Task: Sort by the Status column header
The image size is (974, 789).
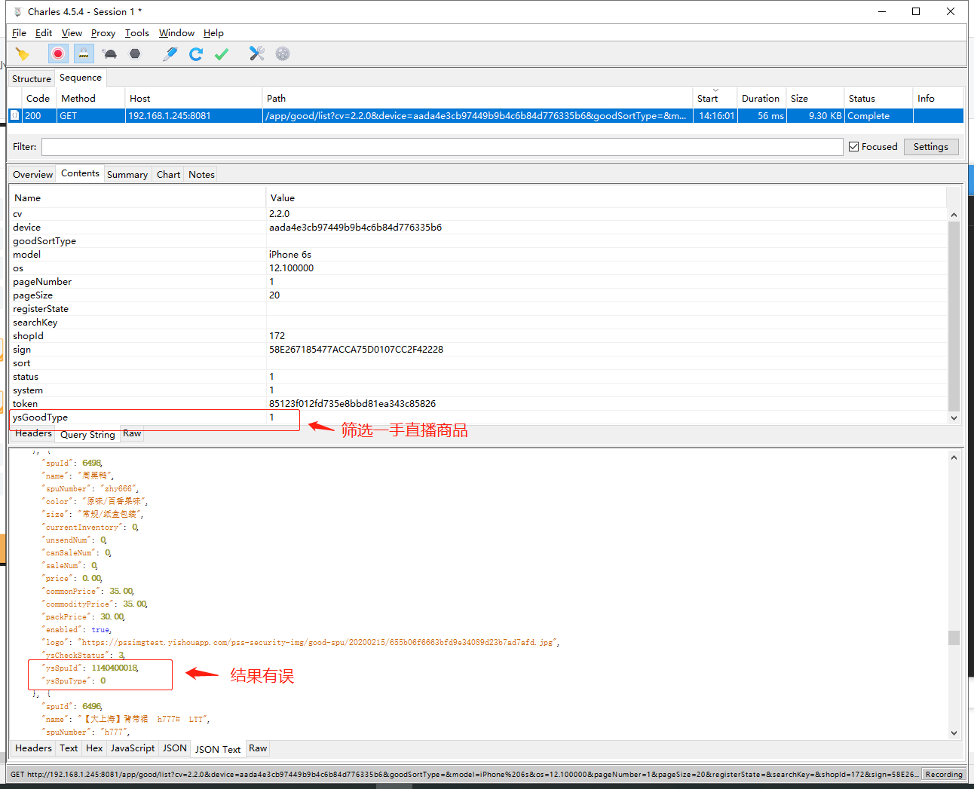Action: point(878,98)
